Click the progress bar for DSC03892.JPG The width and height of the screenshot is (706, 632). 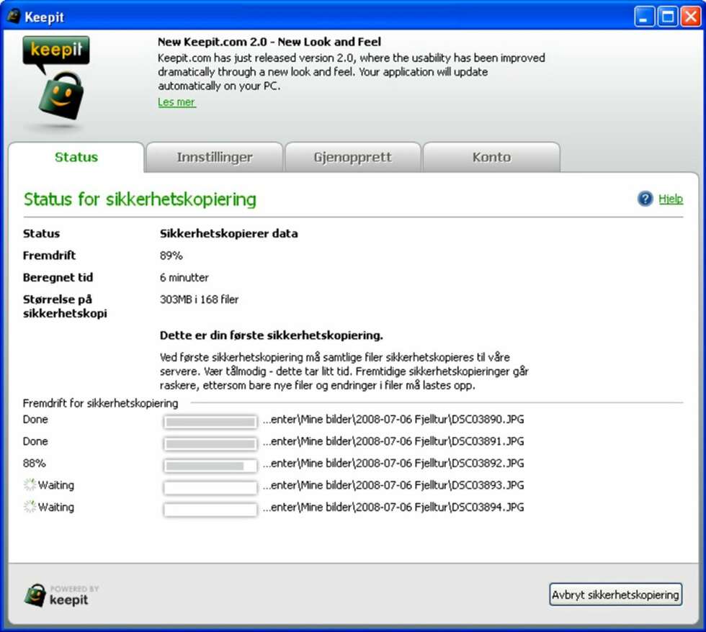click(210, 466)
